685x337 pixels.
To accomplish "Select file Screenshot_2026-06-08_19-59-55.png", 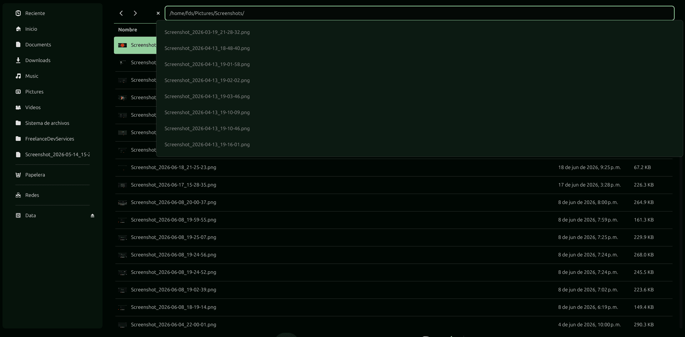I will 394,220.
